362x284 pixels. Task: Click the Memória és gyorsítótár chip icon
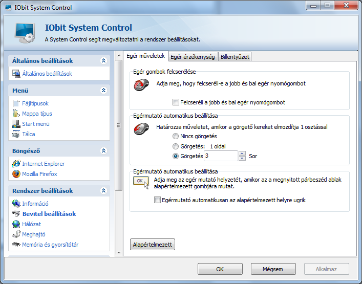[x=16, y=244]
